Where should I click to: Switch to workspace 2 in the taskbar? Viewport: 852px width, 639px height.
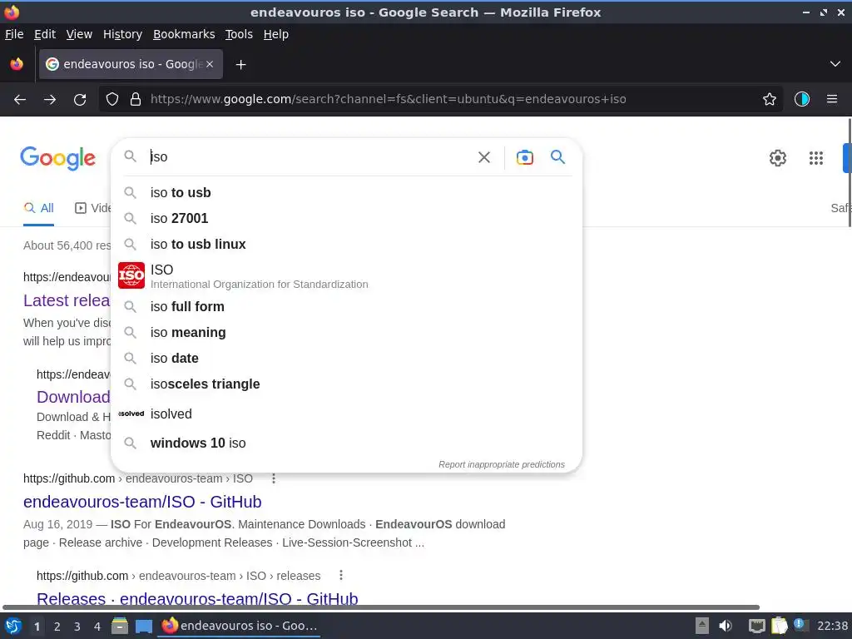click(57, 627)
